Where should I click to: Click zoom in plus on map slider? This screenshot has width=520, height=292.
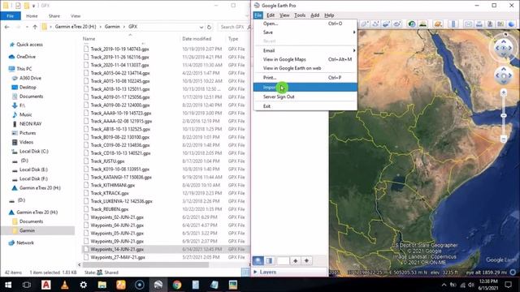(x=504, y=92)
